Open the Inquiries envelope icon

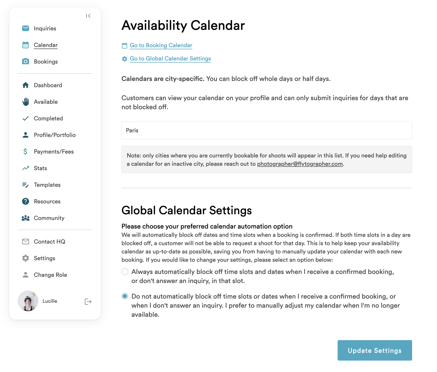25,28
